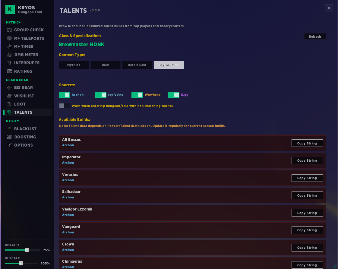Copy String for the Salhadaar build
Viewport: 338px width, 269px height.
click(x=307, y=195)
